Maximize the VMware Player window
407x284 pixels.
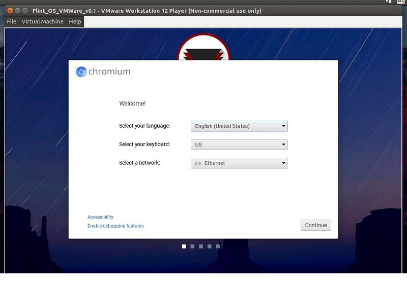tap(25, 11)
